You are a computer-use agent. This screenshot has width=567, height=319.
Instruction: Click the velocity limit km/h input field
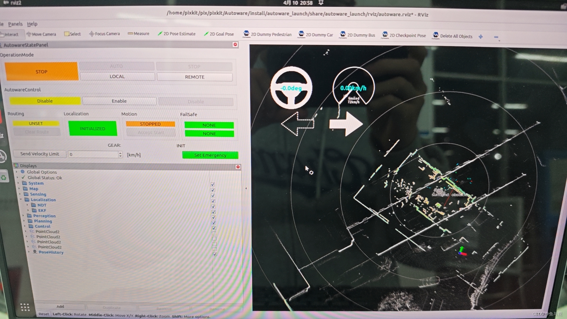[x=93, y=154]
